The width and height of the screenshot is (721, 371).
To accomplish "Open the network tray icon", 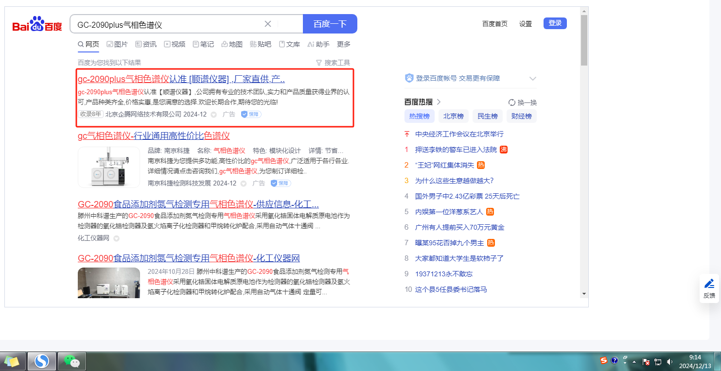I will click(658, 362).
